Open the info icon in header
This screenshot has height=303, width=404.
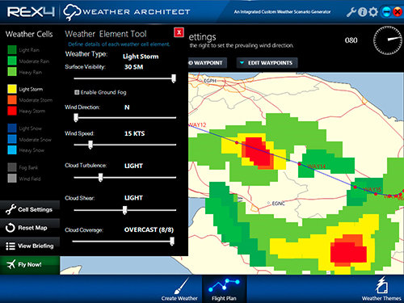pyautogui.click(x=362, y=12)
